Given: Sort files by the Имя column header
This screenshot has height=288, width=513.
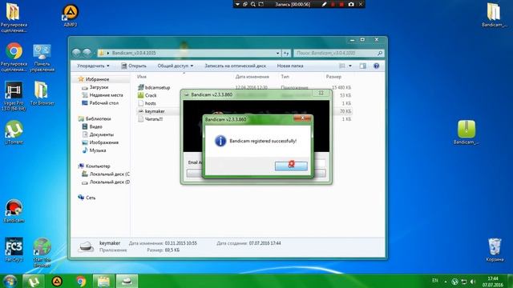Looking at the screenshot, I should point(142,77).
